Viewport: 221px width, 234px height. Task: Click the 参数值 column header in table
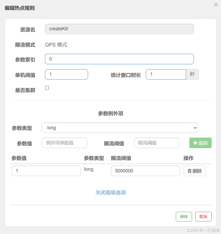click(19, 158)
